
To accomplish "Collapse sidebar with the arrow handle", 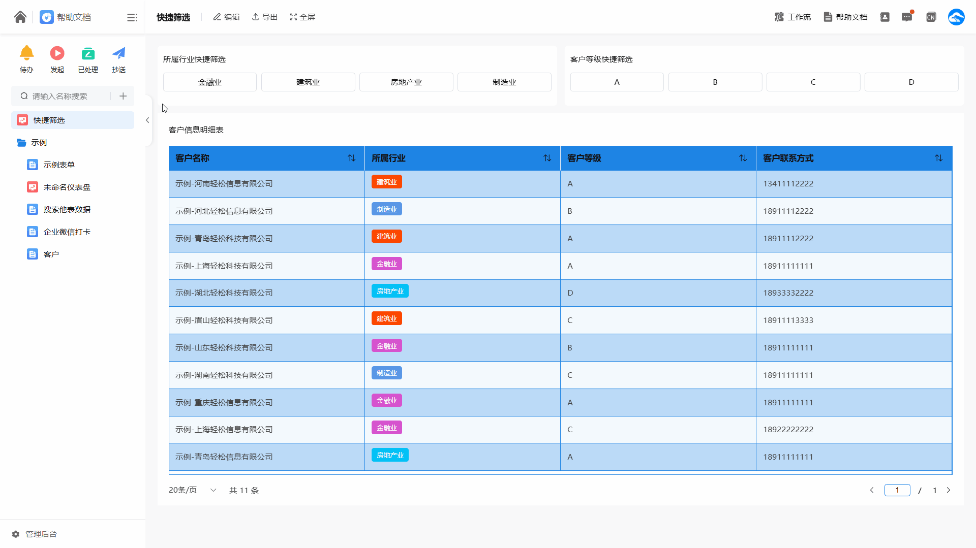I will point(147,120).
